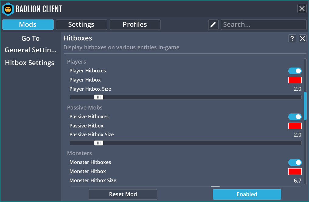The image size is (309, 202).
Task: Click the Monster Hitbox Size value 6.7
Action: click(x=297, y=180)
